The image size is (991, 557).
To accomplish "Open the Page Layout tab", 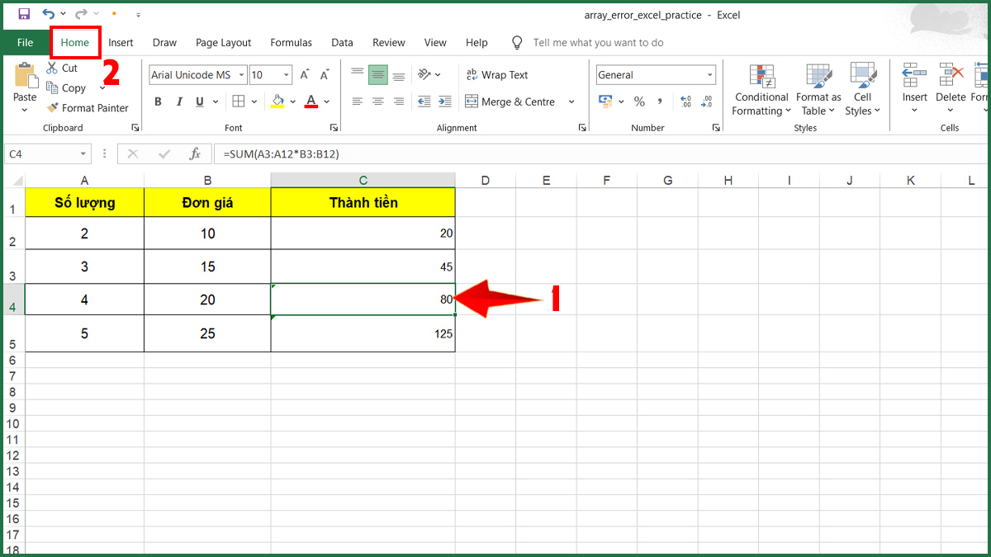I will (x=223, y=43).
